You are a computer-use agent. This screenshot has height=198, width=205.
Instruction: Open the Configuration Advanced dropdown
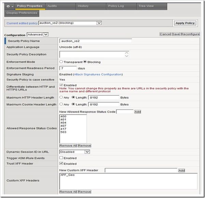coord(38,35)
